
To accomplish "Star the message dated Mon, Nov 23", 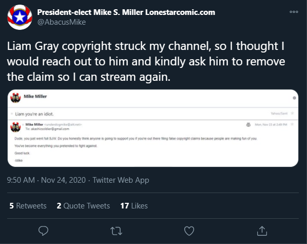I will pyautogui.click(x=292, y=124).
